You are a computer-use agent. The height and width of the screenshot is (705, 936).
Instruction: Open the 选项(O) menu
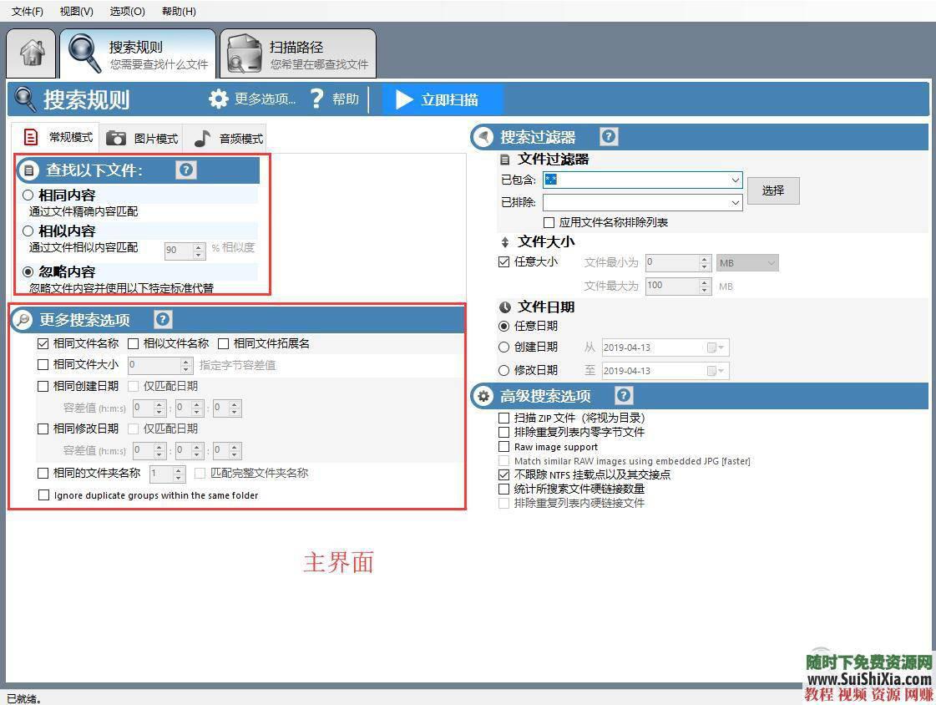(x=127, y=12)
